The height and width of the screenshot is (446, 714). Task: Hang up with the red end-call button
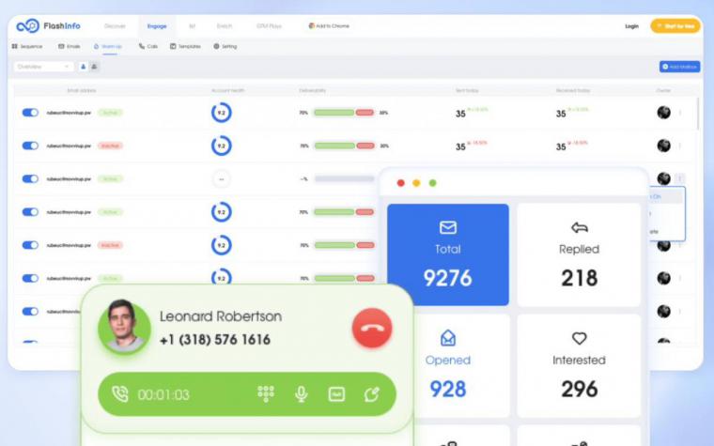(372, 328)
